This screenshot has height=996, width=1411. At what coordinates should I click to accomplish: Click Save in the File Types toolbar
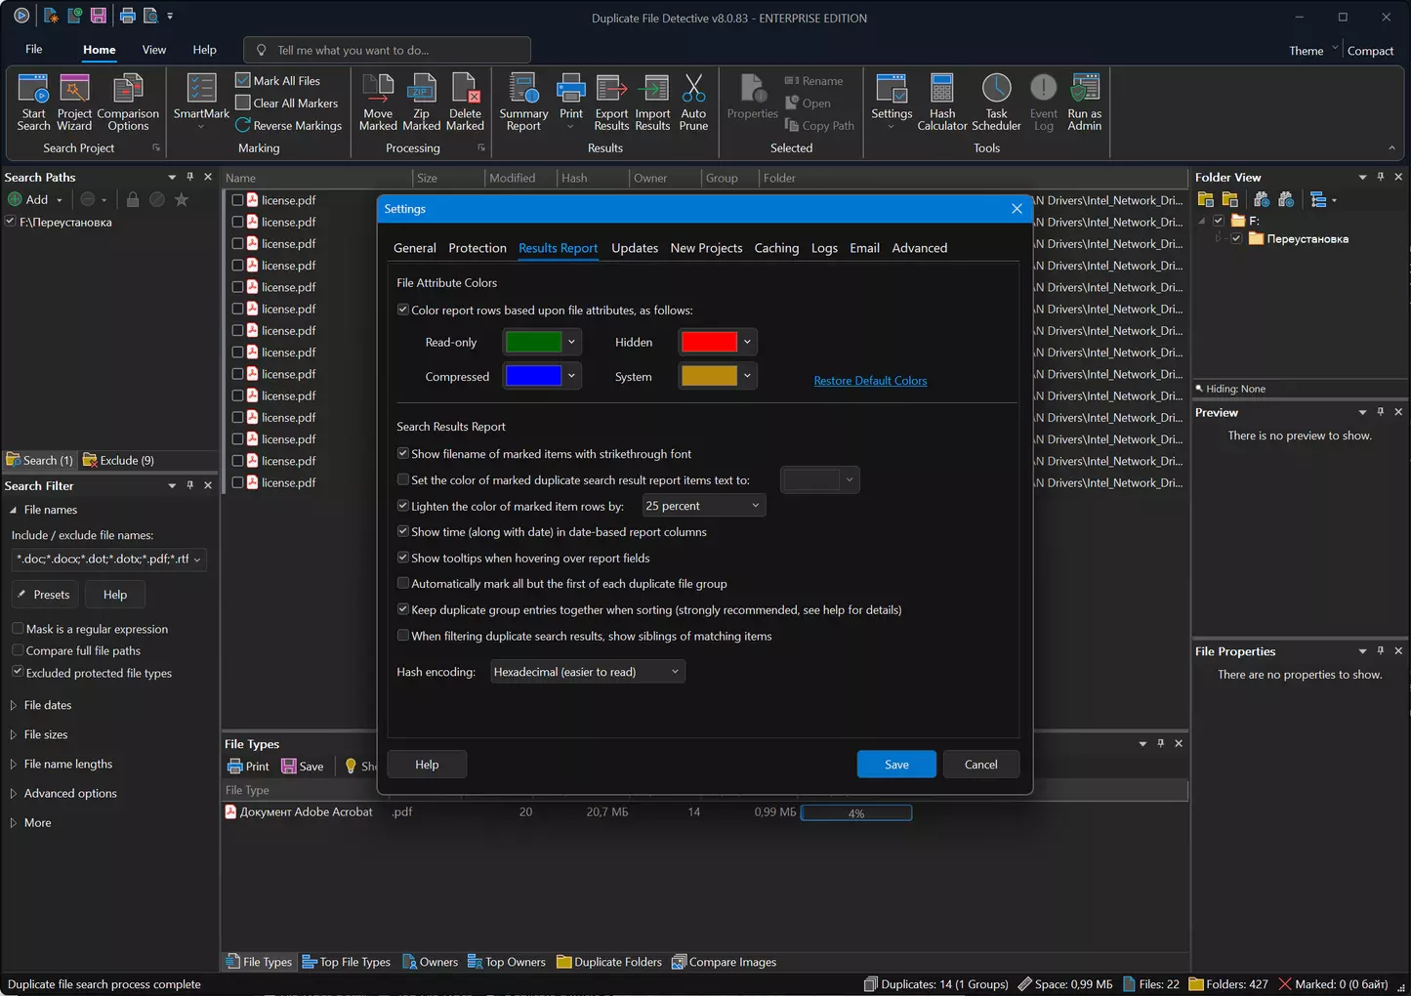pos(303,767)
